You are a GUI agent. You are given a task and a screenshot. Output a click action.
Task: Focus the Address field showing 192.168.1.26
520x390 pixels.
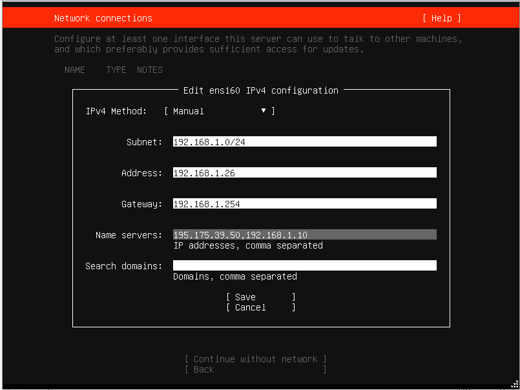pos(304,173)
